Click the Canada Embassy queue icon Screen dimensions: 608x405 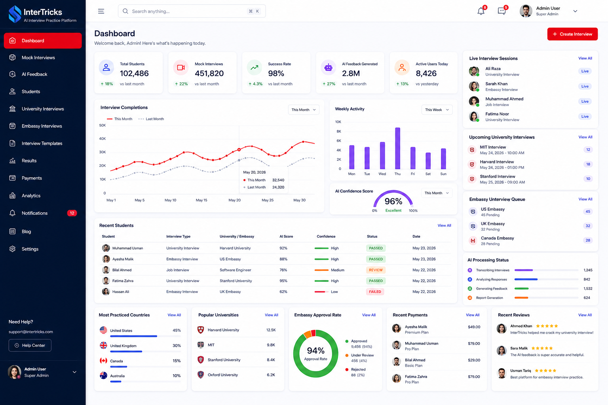[x=473, y=240]
